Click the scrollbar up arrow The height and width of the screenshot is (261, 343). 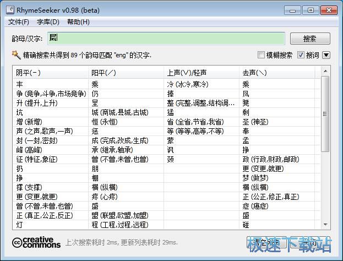pyautogui.click(x=325, y=71)
